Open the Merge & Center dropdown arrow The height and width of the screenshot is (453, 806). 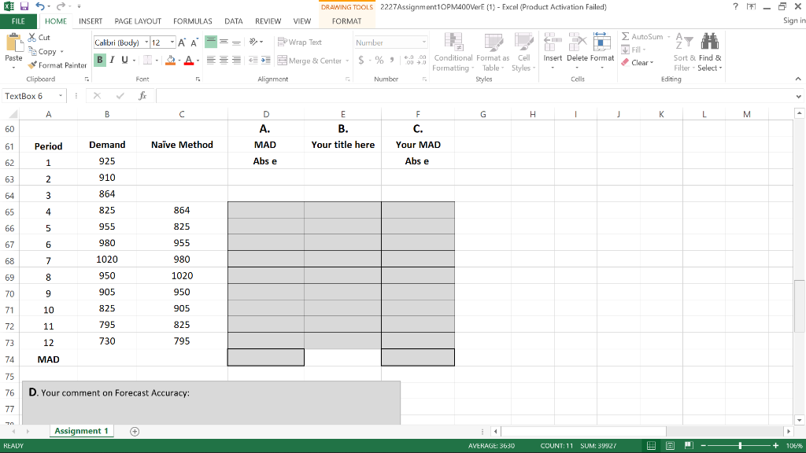point(347,61)
